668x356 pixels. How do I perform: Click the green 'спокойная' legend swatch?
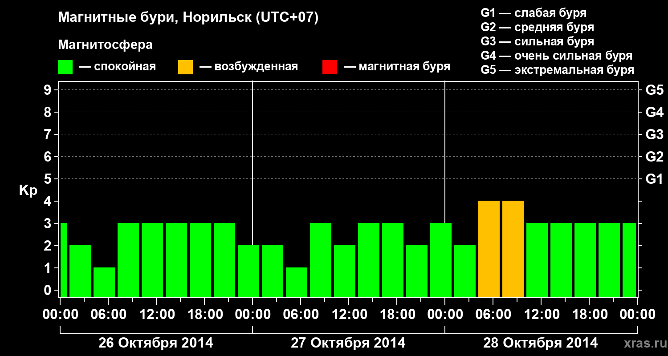pyautogui.click(x=65, y=67)
